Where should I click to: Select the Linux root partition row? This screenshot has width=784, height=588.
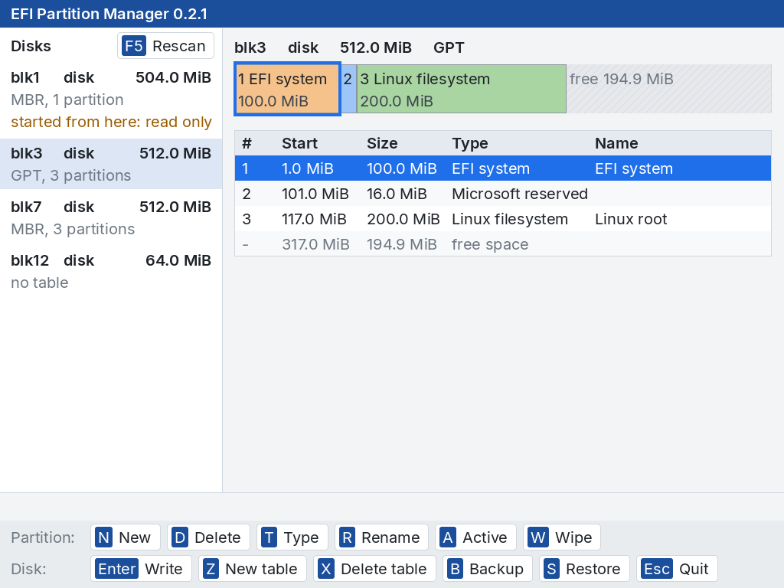pyautogui.click(x=503, y=219)
